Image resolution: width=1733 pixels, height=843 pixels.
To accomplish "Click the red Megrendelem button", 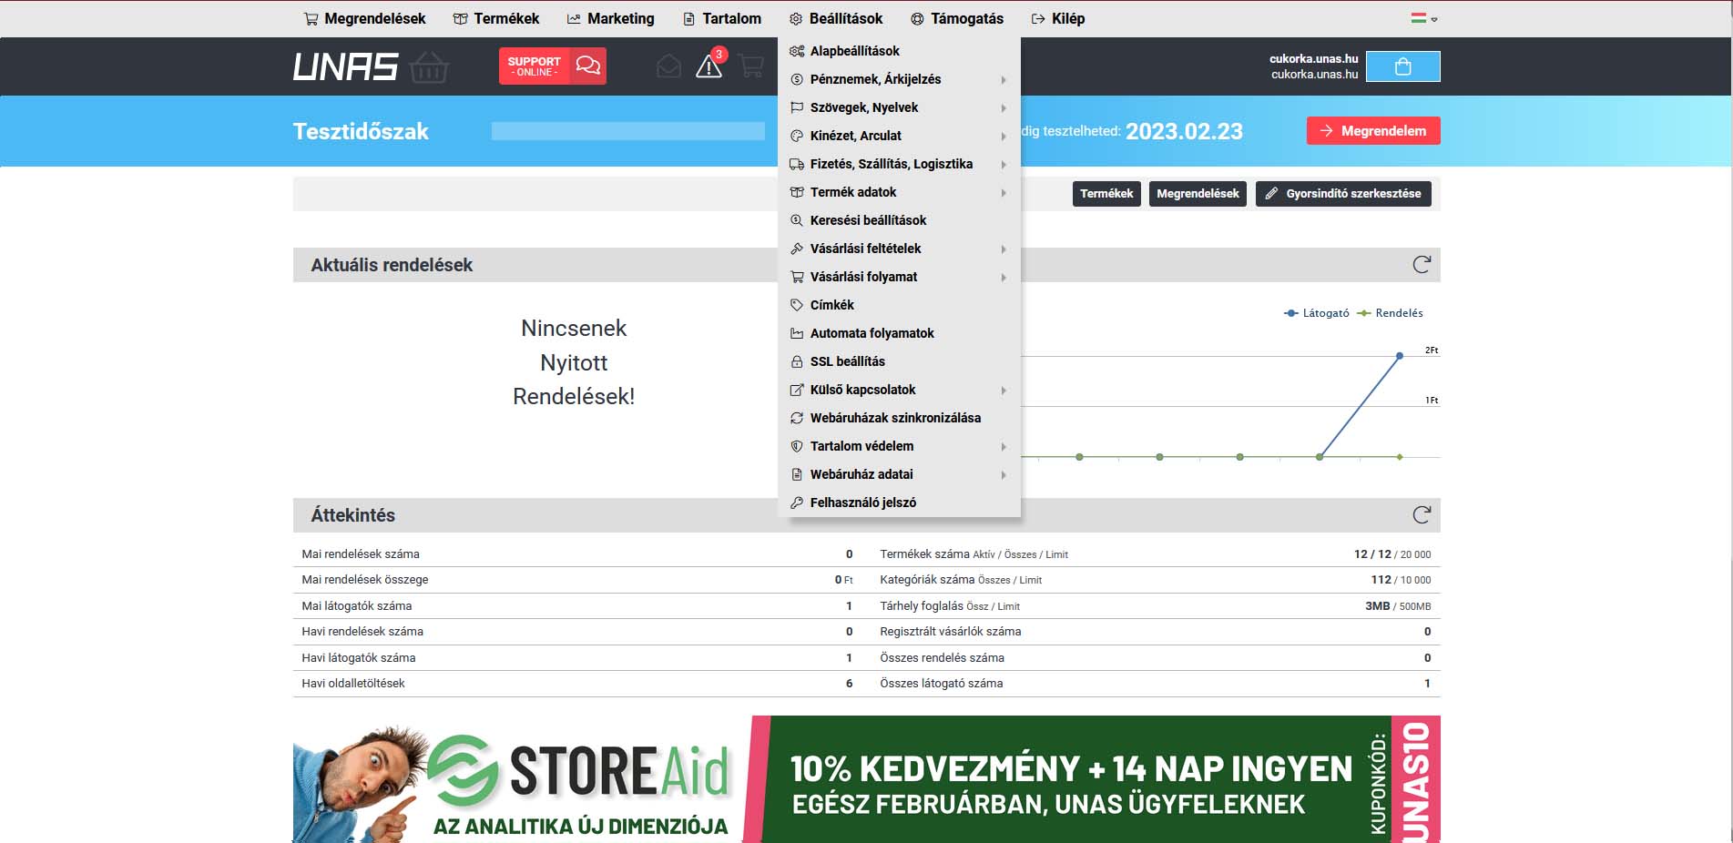I will [x=1372, y=131].
